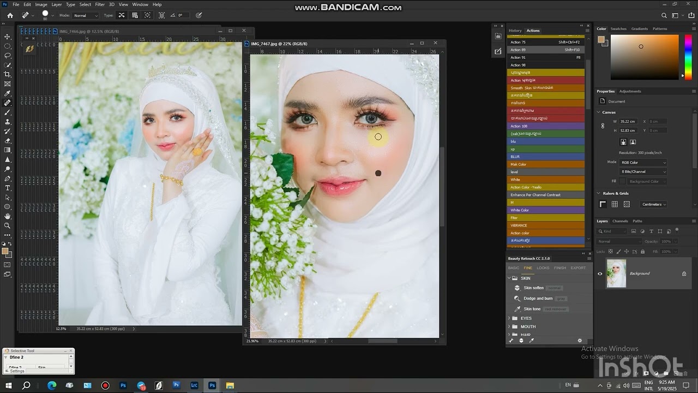Select the Horizontal Type tool

pos(7,188)
